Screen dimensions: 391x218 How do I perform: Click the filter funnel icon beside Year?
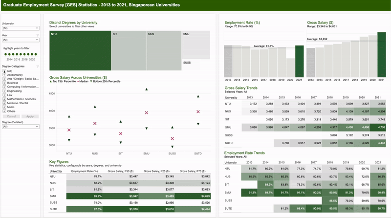coord(38,35)
